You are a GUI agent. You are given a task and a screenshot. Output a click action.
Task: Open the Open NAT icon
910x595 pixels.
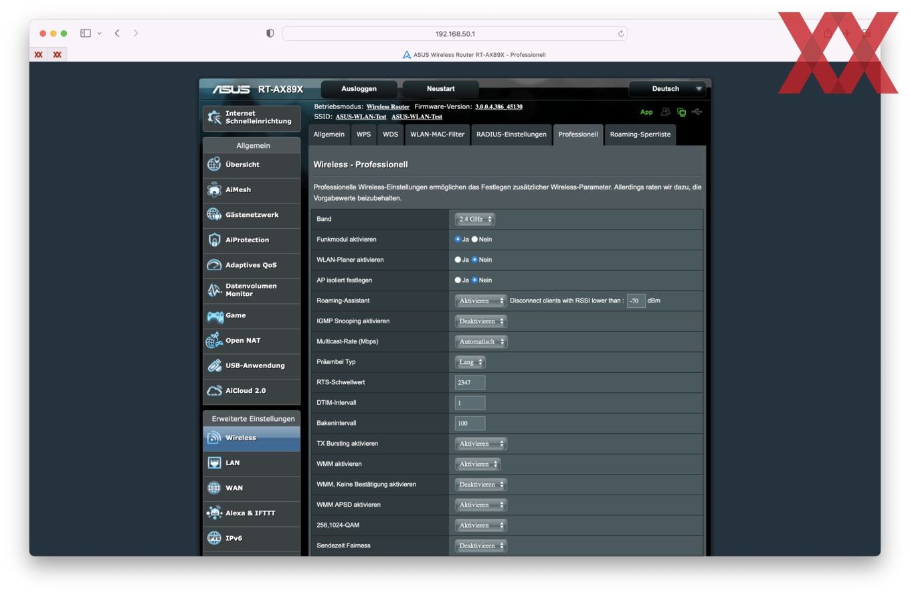point(214,340)
